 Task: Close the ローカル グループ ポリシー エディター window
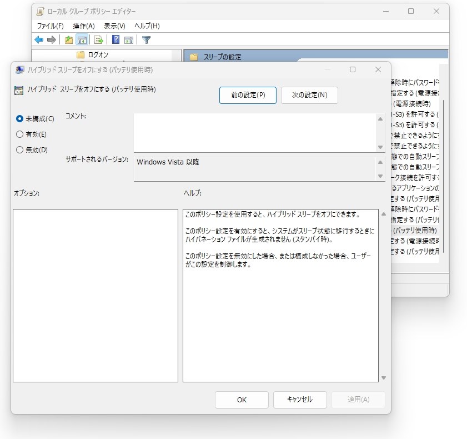436,11
